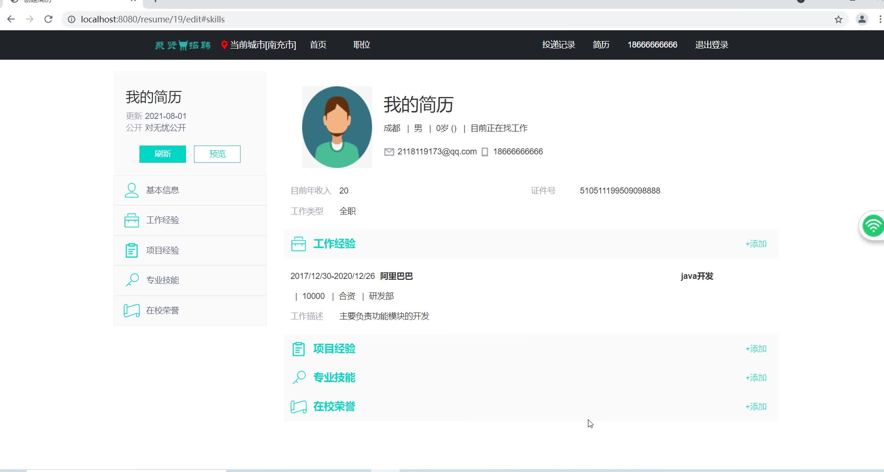Click the red location pin icon
The image size is (884, 472).
224,45
